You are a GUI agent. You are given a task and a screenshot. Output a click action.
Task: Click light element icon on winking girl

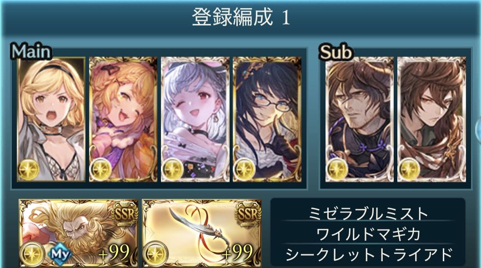click(x=173, y=169)
